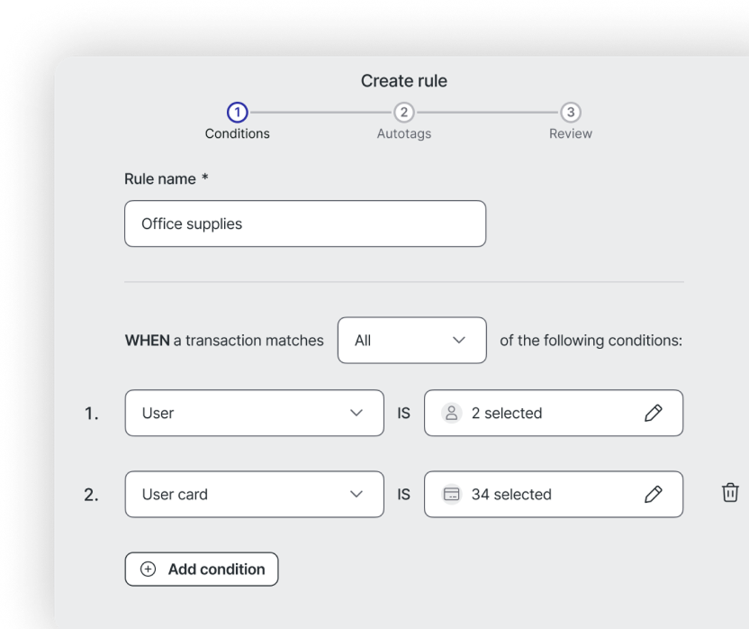Image resolution: width=749 pixels, height=629 pixels.
Task: Select the Conditions step label
Action: click(x=237, y=132)
